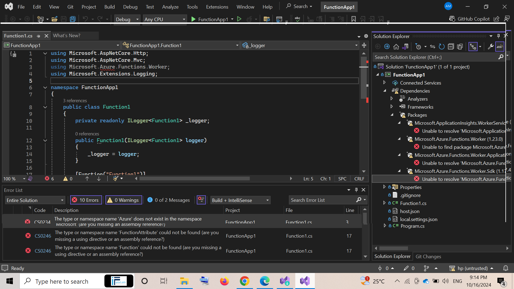514x289 pixels.
Task: Open the Build + IntelliSense dropdown
Action: coord(240,200)
